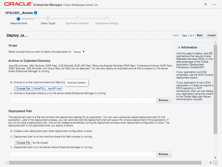Click the double chevron expand icon in header
222x167 pixels.
click(205, 4)
